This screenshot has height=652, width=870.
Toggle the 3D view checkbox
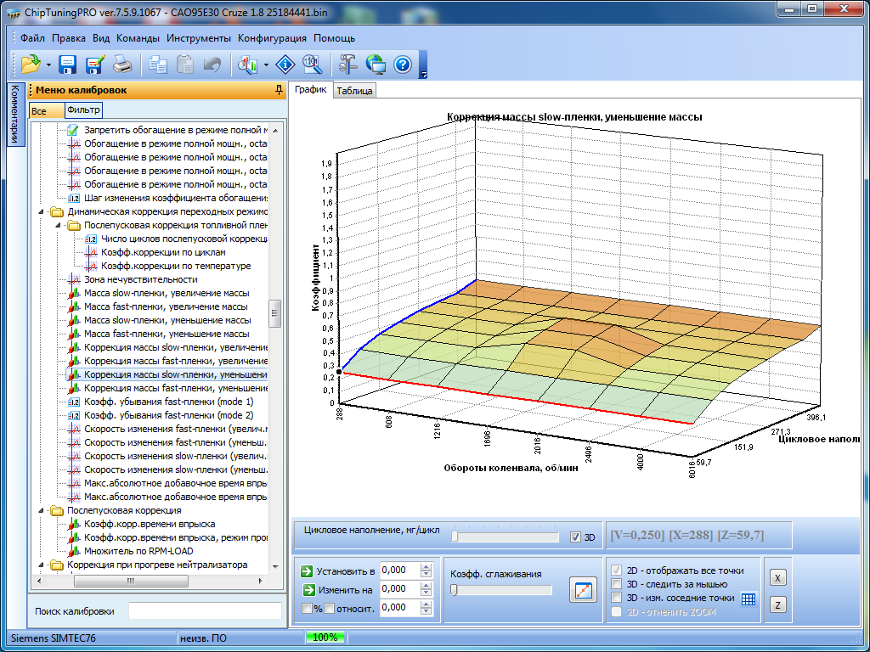(576, 537)
